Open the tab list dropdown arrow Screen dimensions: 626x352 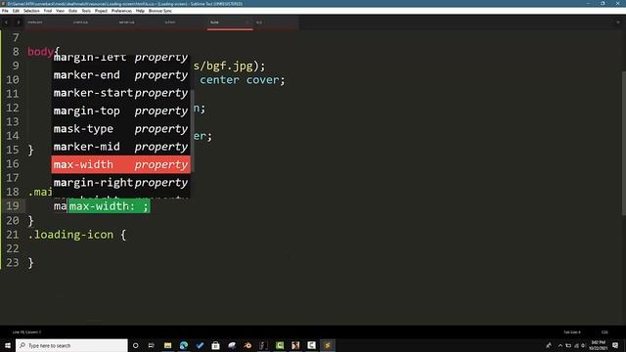(618, 22)
